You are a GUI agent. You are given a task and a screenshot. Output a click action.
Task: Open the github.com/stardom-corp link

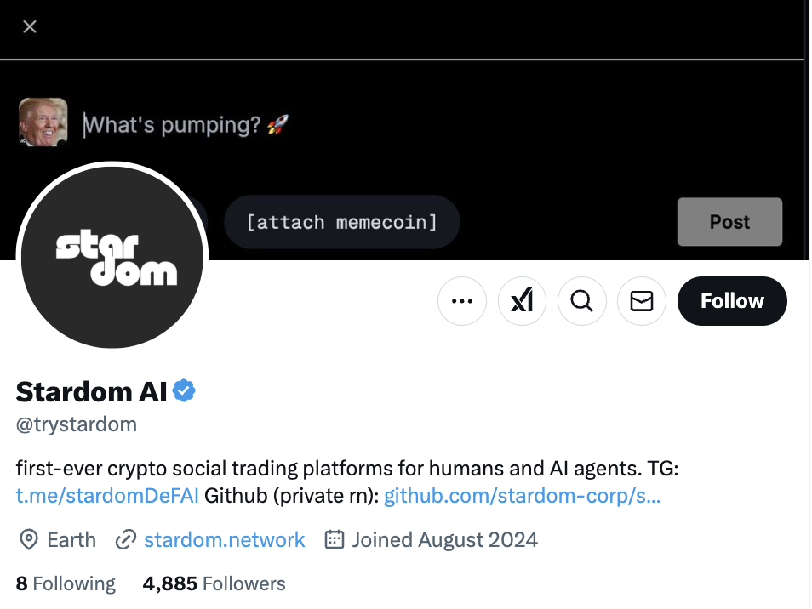click(x=522, y=496)
